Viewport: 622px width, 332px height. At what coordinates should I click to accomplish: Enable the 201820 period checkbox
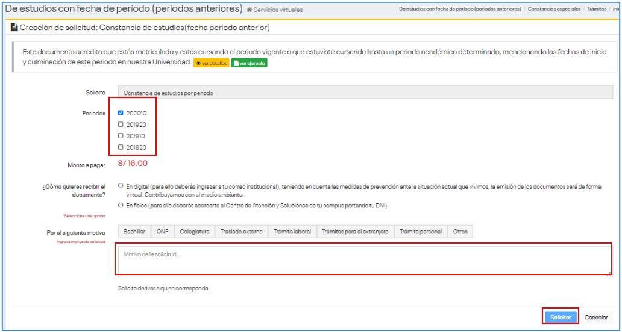[x=121, y=147]
